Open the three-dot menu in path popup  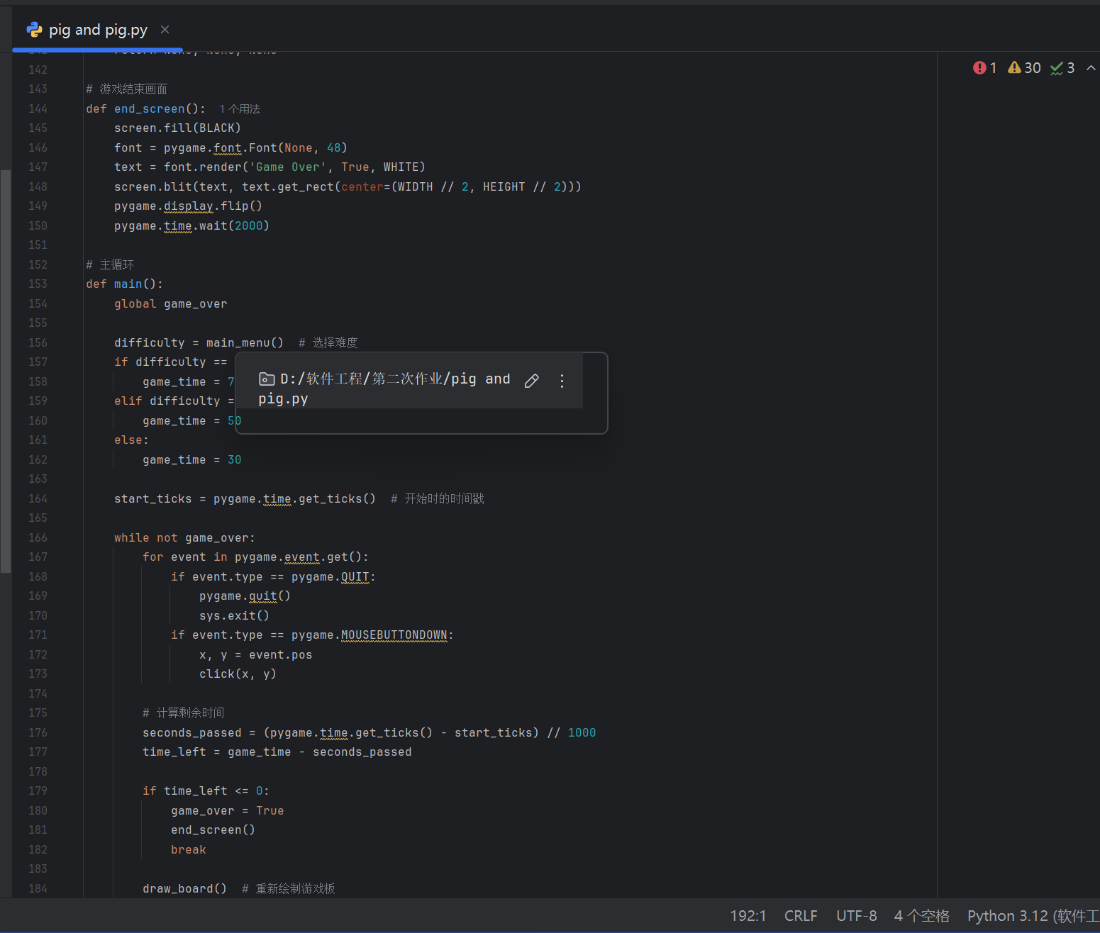(562, 381)
